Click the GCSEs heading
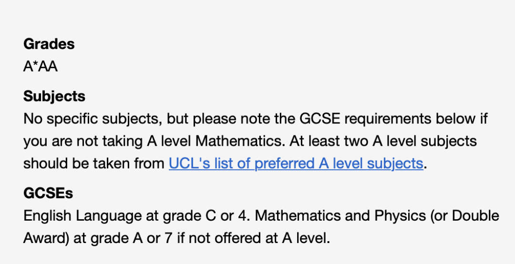The width and height of the screenshot is (515, 264). pyautogui.click(x=48, y=193)
